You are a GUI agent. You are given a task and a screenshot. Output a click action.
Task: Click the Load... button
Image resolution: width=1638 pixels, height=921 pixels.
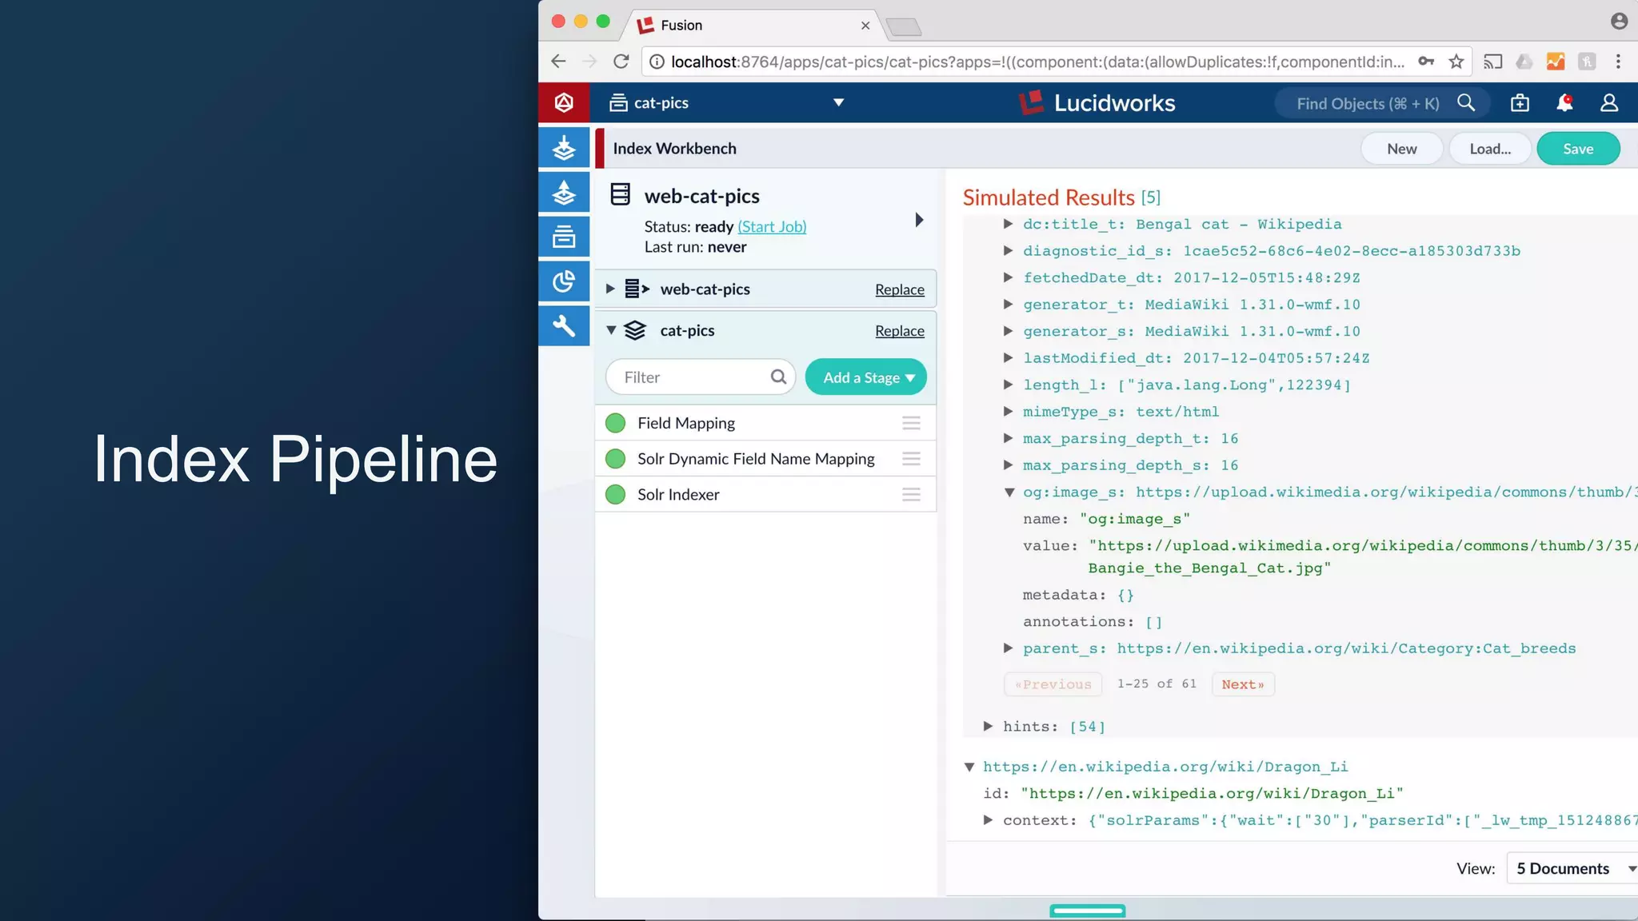coord(1490,149)
